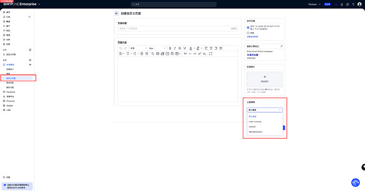
Task: Select the highlighted custom pages sidebar item
Action: click(17, 78)
